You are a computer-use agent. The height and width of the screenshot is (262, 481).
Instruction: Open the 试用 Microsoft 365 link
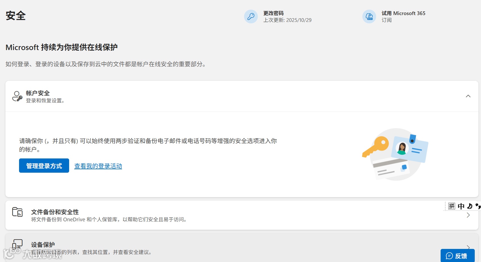[403, 13]
